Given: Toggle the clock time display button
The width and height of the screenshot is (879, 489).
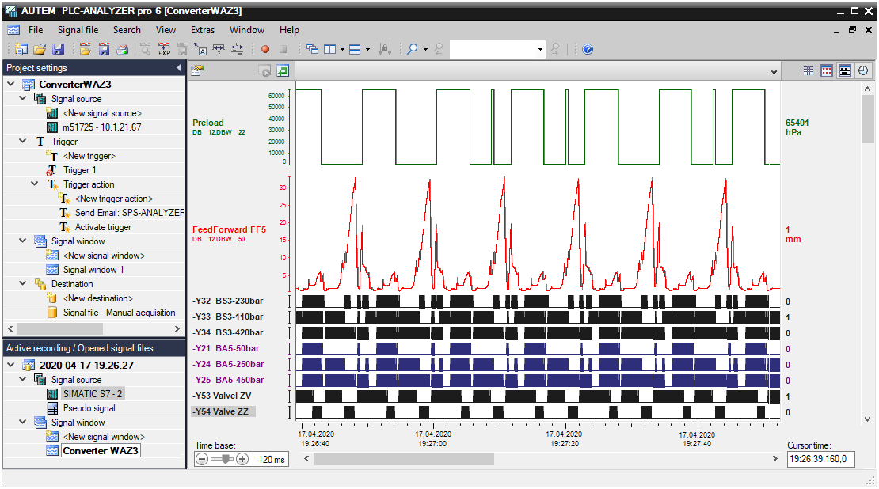Looking at the screenshot, I should pos(862,70).
